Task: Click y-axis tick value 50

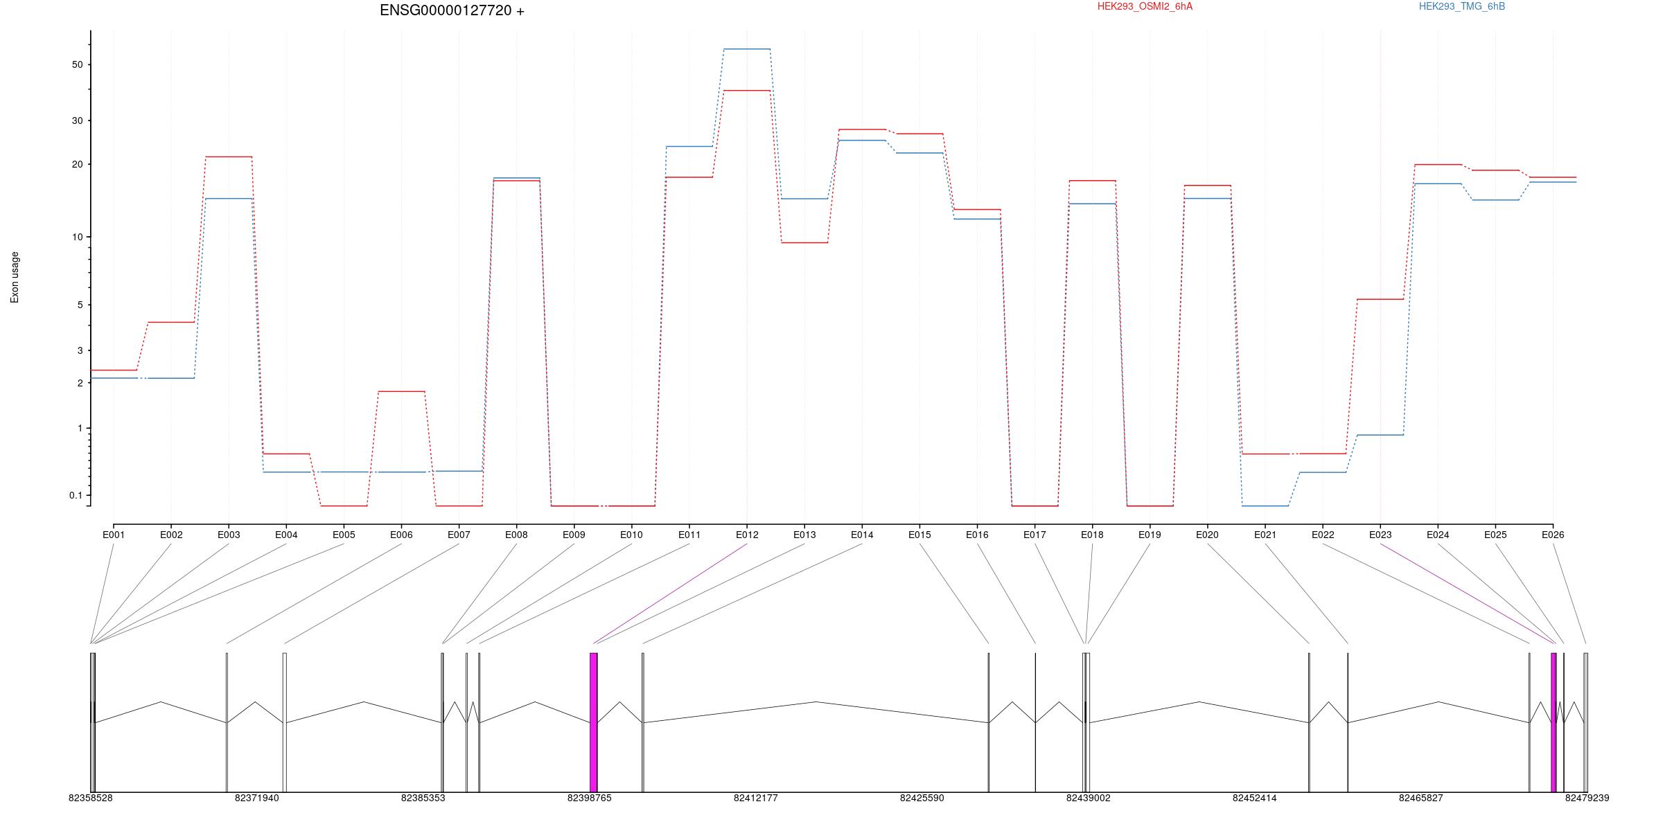Action: pyautogui.click(x=76, y=64)
